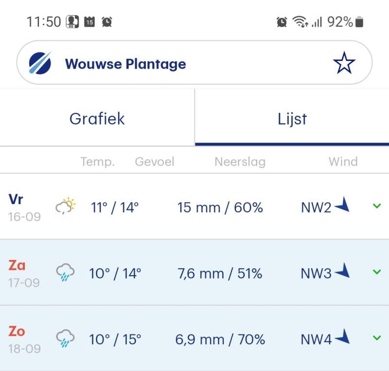Open the Wouwse Plantage location search field
Viewport: 389px width, 371px height.
[x=185, y=64]
